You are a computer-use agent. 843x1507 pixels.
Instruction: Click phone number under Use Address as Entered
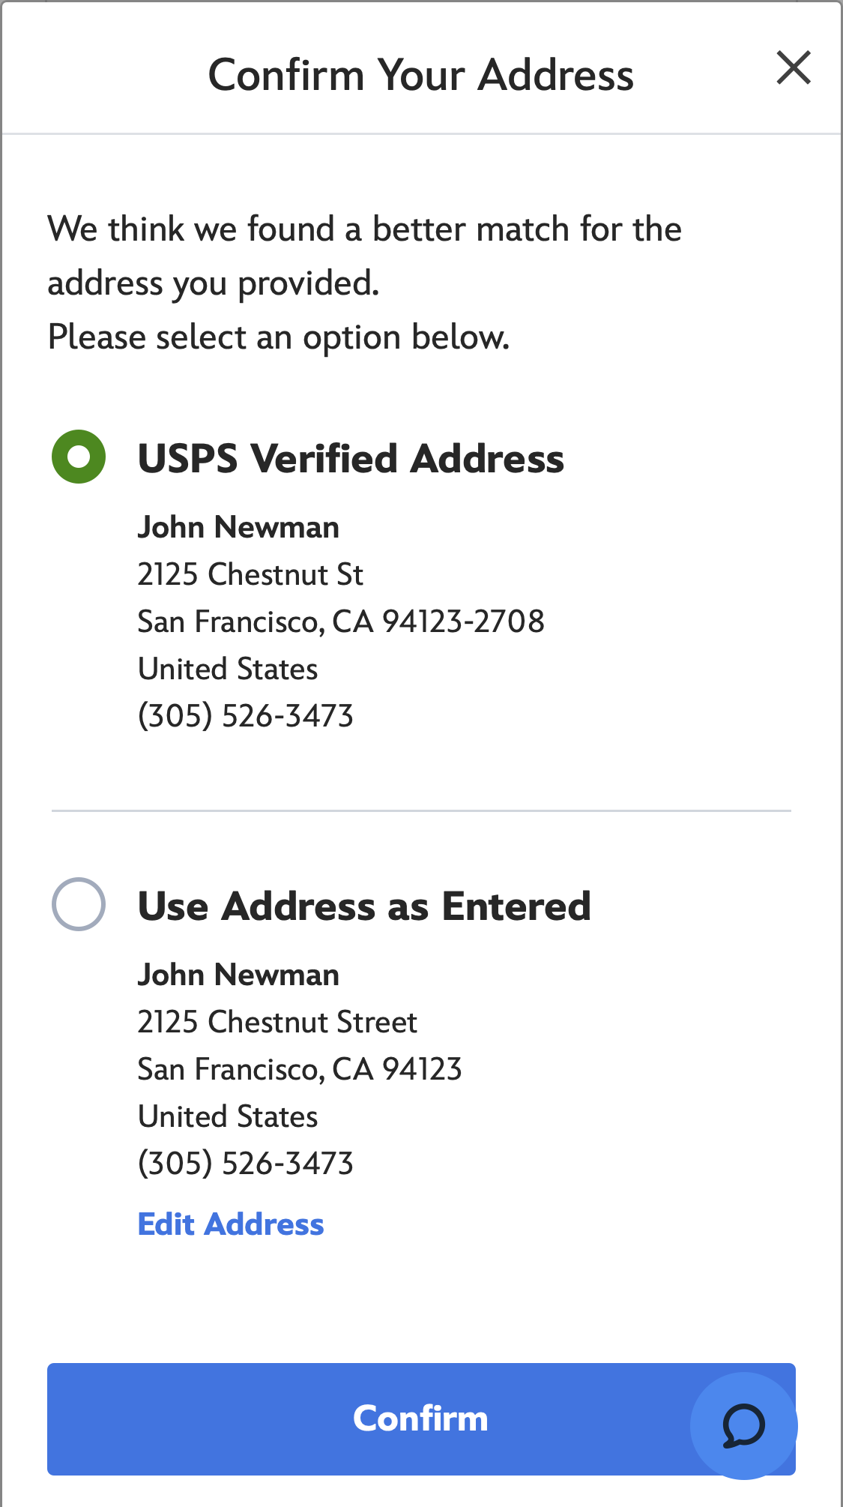pos(246,1163)
